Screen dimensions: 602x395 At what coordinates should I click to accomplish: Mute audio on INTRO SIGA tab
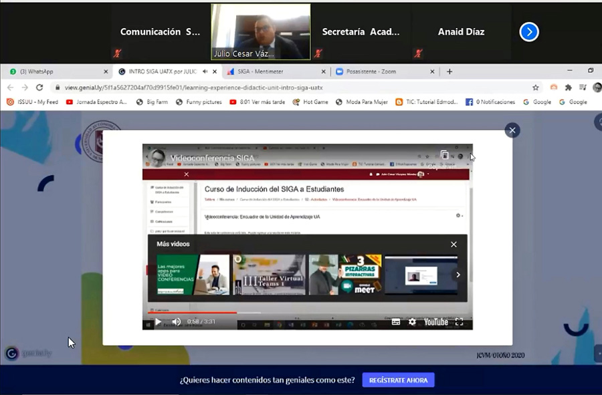point(205,72)
